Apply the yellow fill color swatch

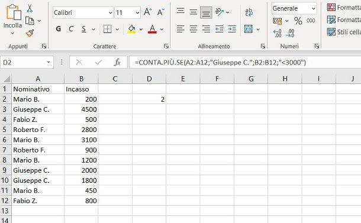(x=132, y=29)
